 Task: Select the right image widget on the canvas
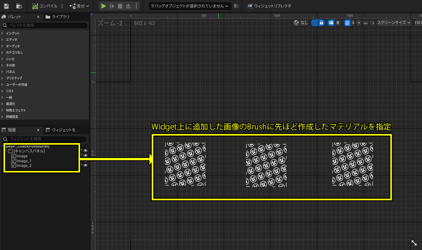click(x=353, y=164)
